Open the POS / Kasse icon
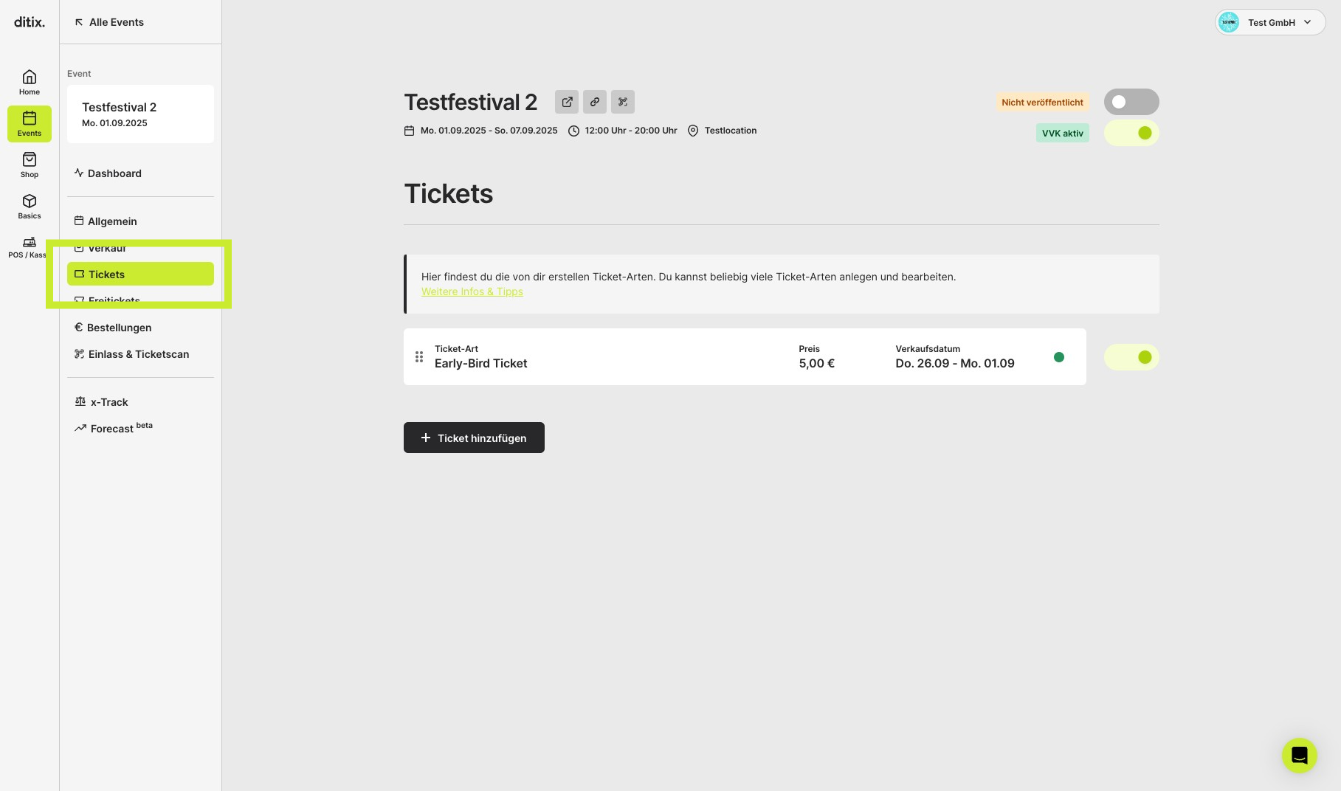The image size is (1341, 791). point(30,246)
